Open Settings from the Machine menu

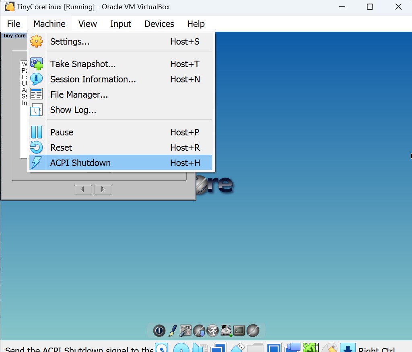point(121,41)
